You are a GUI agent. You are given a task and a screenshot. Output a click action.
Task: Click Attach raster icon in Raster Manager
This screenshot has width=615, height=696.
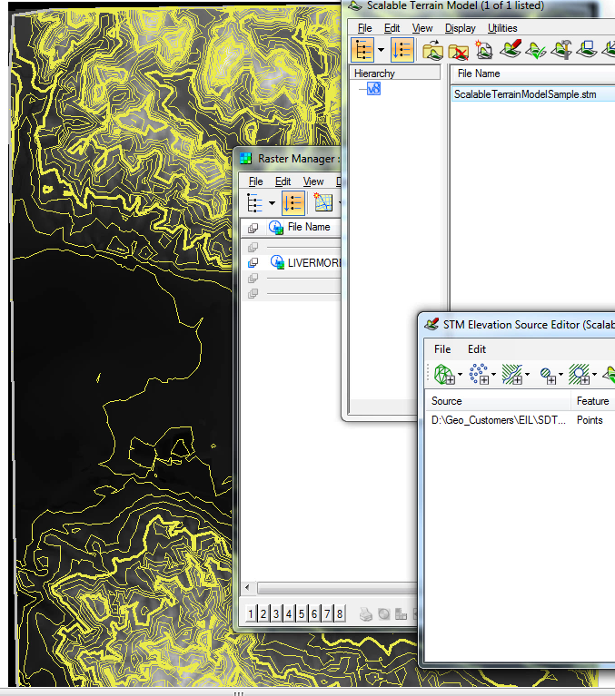(x=323, y=202)
